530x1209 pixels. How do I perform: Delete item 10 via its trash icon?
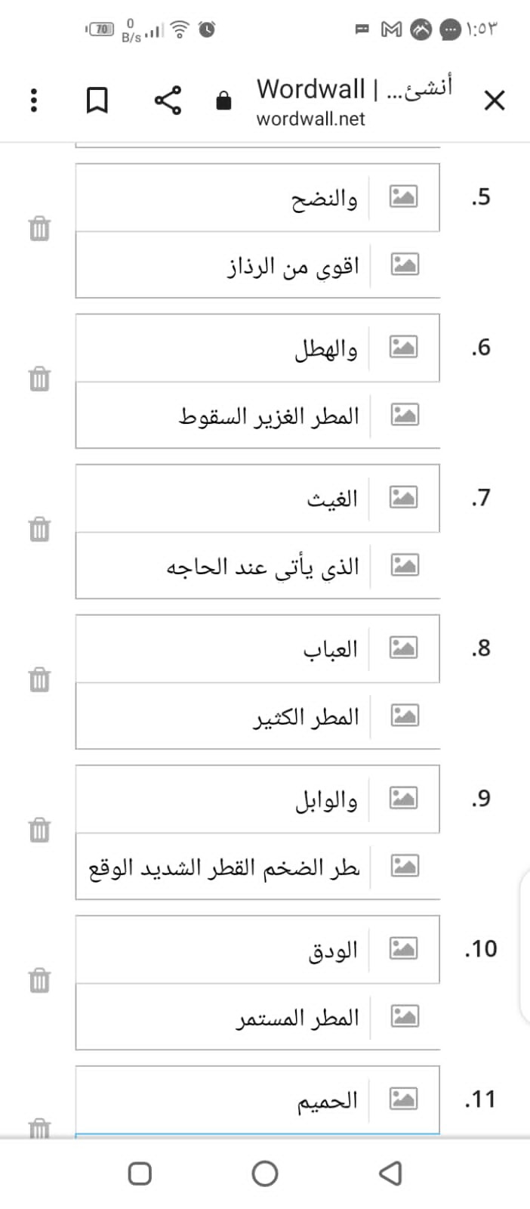pyautogui.click(x=39, y=980)
